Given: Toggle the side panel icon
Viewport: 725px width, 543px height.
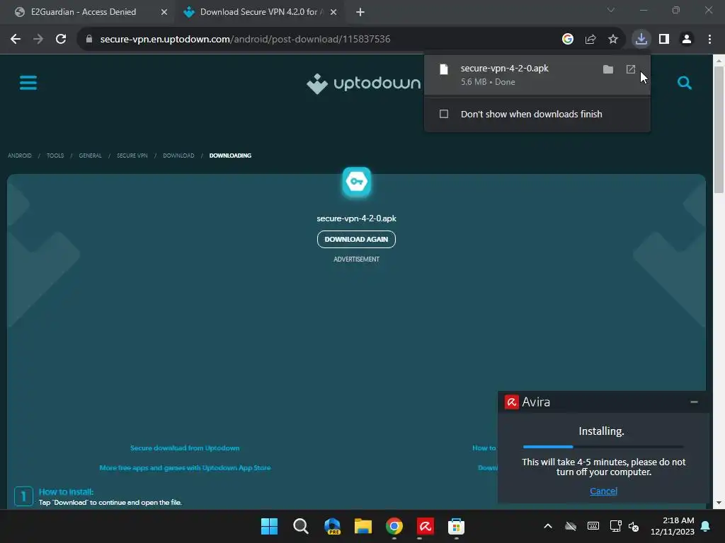Looking at the screenshot, I should tap(664, 40).
